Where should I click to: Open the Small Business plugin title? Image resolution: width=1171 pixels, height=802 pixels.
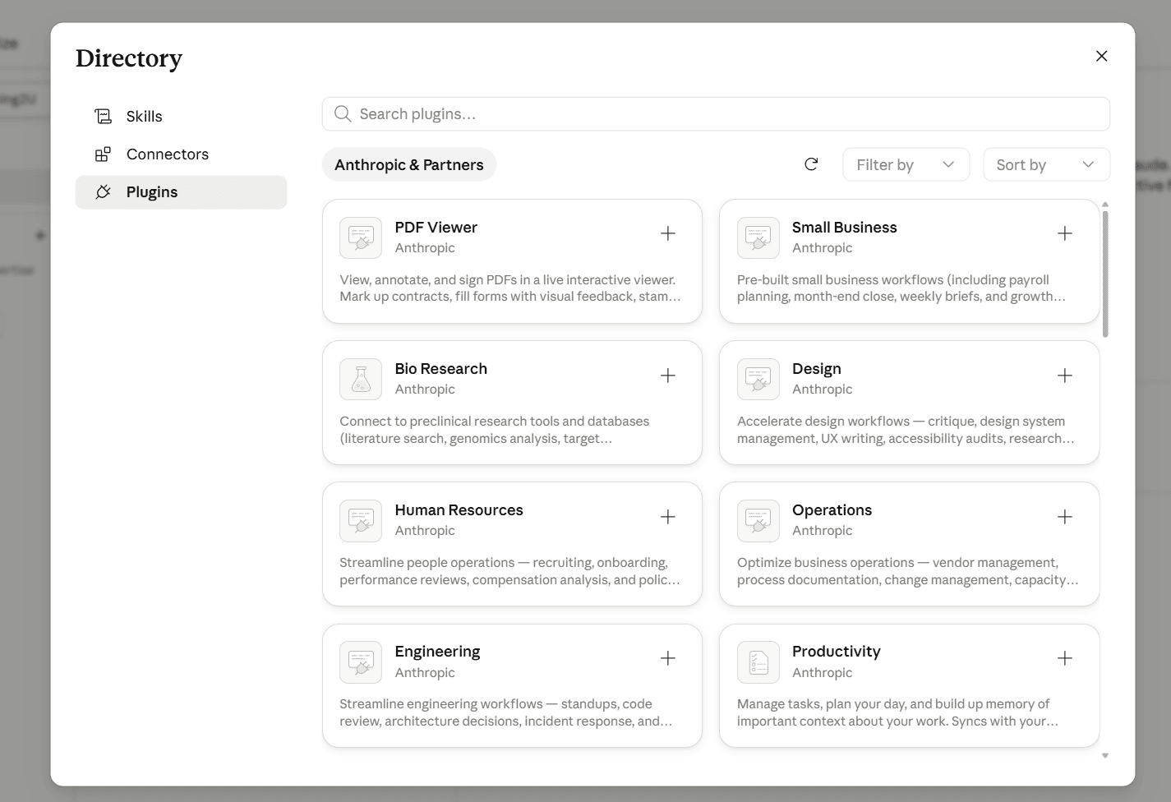pyautogui.click(x=844, y=228)
